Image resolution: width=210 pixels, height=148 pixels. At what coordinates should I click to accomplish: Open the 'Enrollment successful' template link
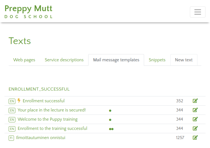tap(44, 101)
